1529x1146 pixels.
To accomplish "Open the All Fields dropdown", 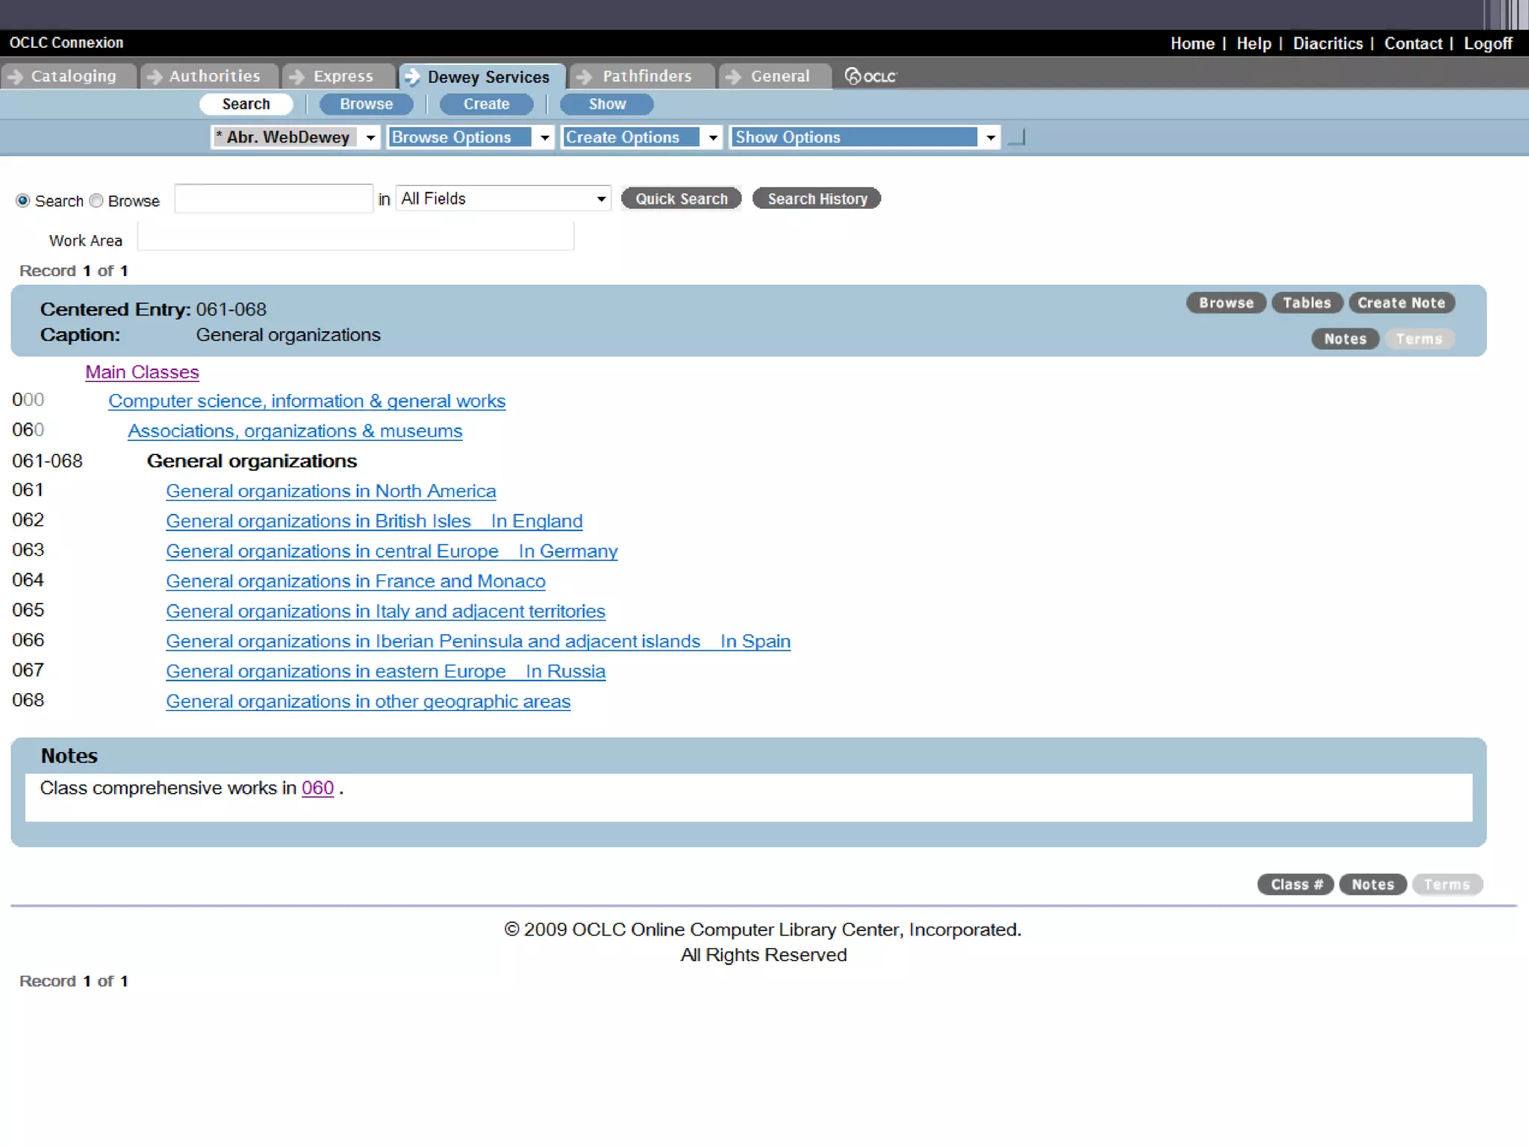I will point(503,198).
